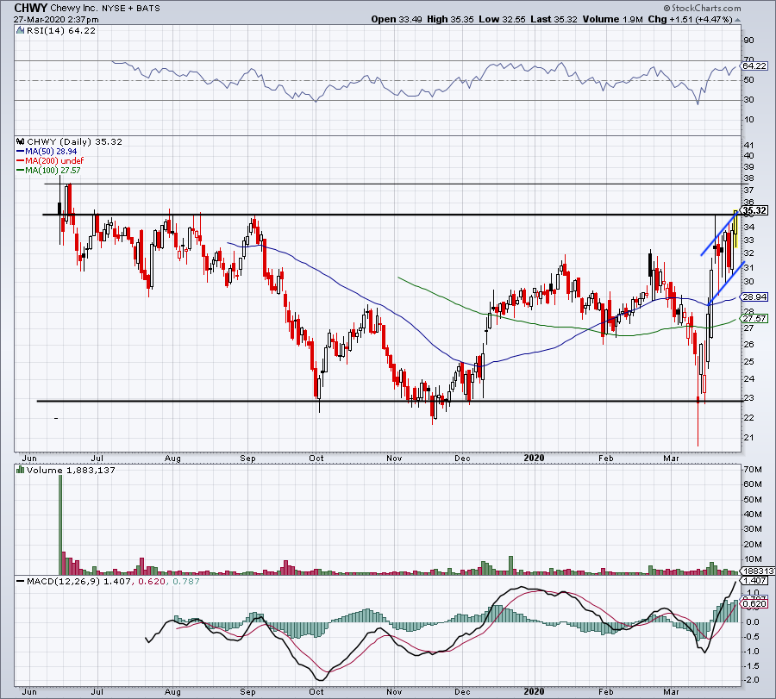The image size is (776, 699).
Task: Click the MA(50) 28.94 legend entry
Action: [x=51, y=152]
